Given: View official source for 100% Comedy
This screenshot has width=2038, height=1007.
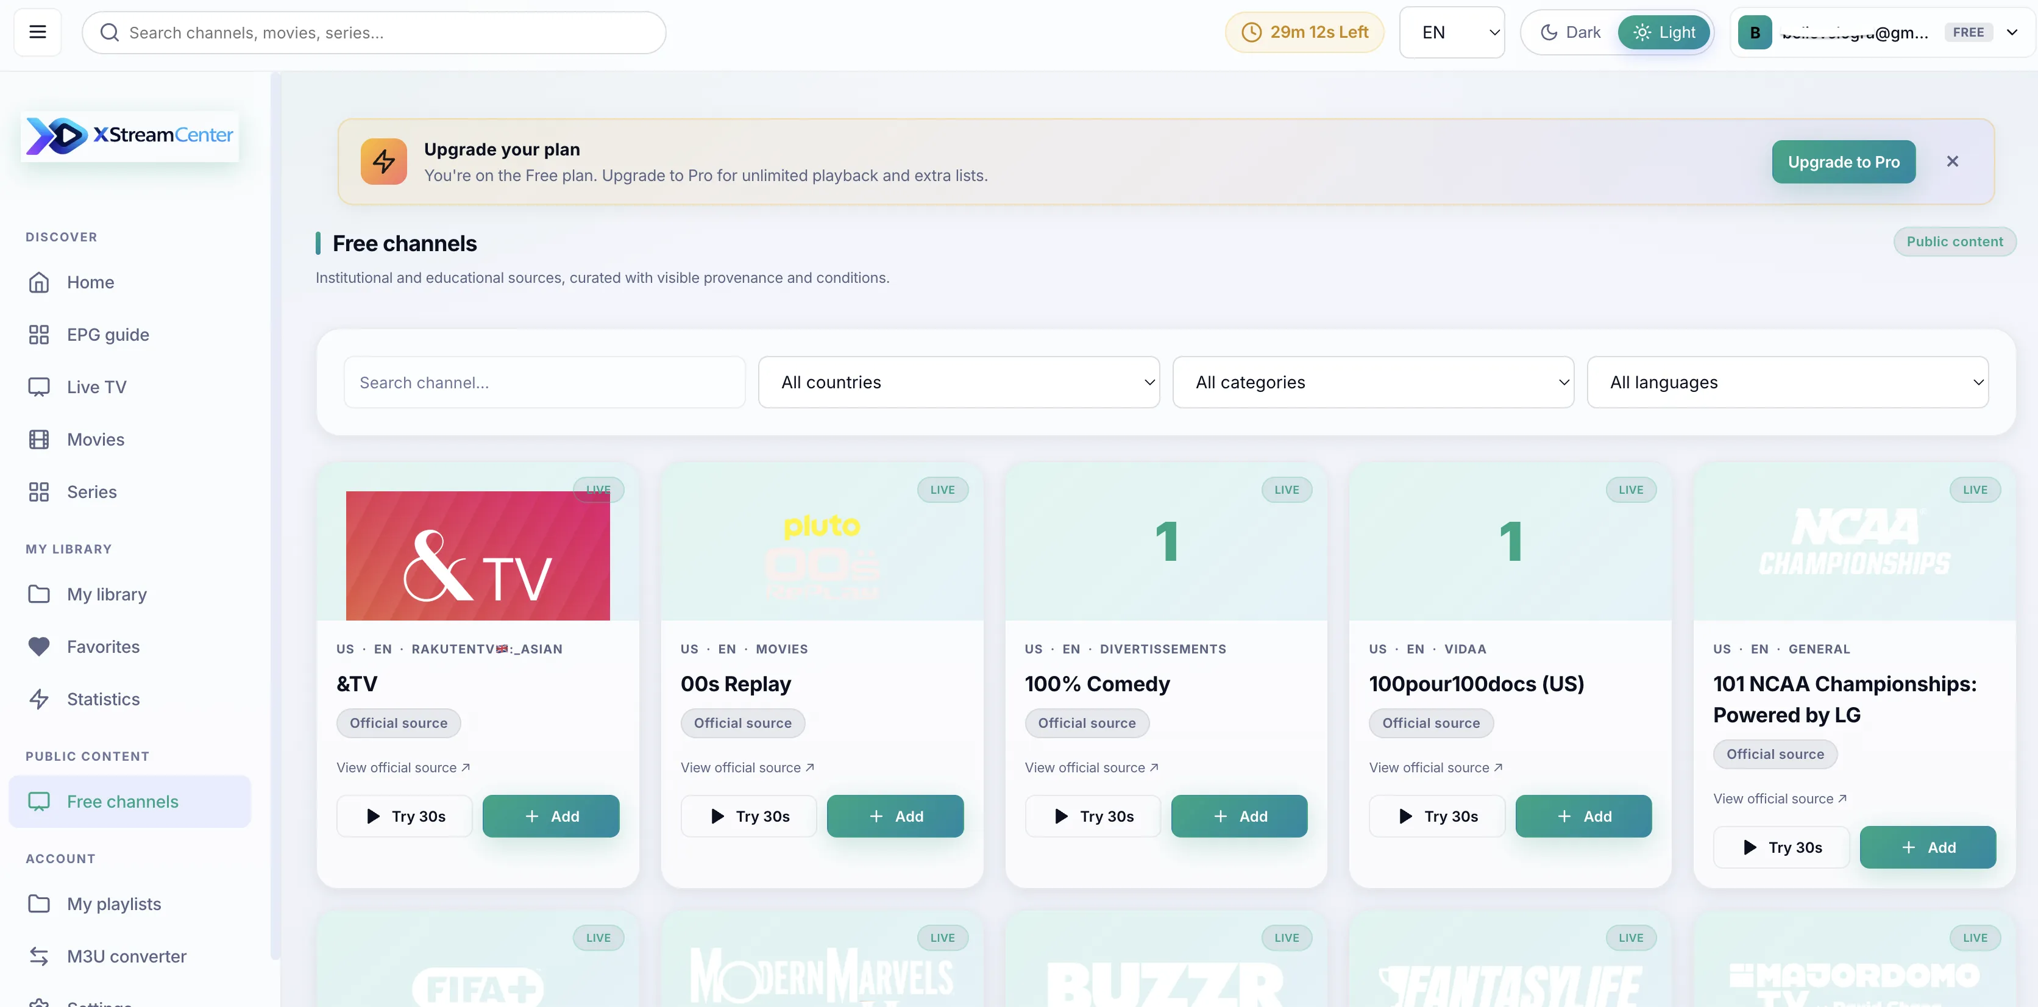Looking at the screenshot, I should click(1092, 767).
